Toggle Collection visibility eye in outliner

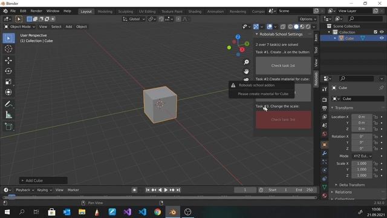[x=382, y=32]
